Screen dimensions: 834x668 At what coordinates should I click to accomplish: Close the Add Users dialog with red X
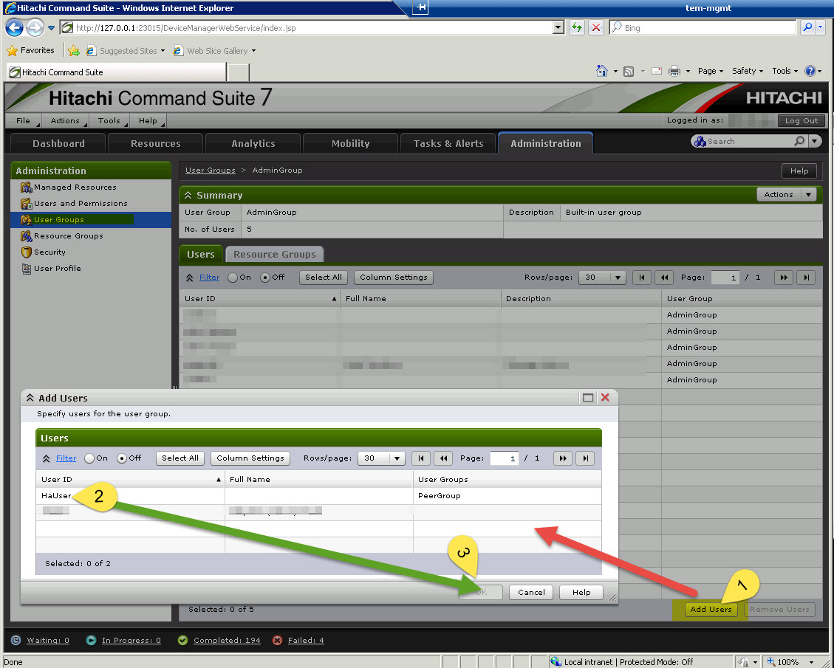coord(605,398)
